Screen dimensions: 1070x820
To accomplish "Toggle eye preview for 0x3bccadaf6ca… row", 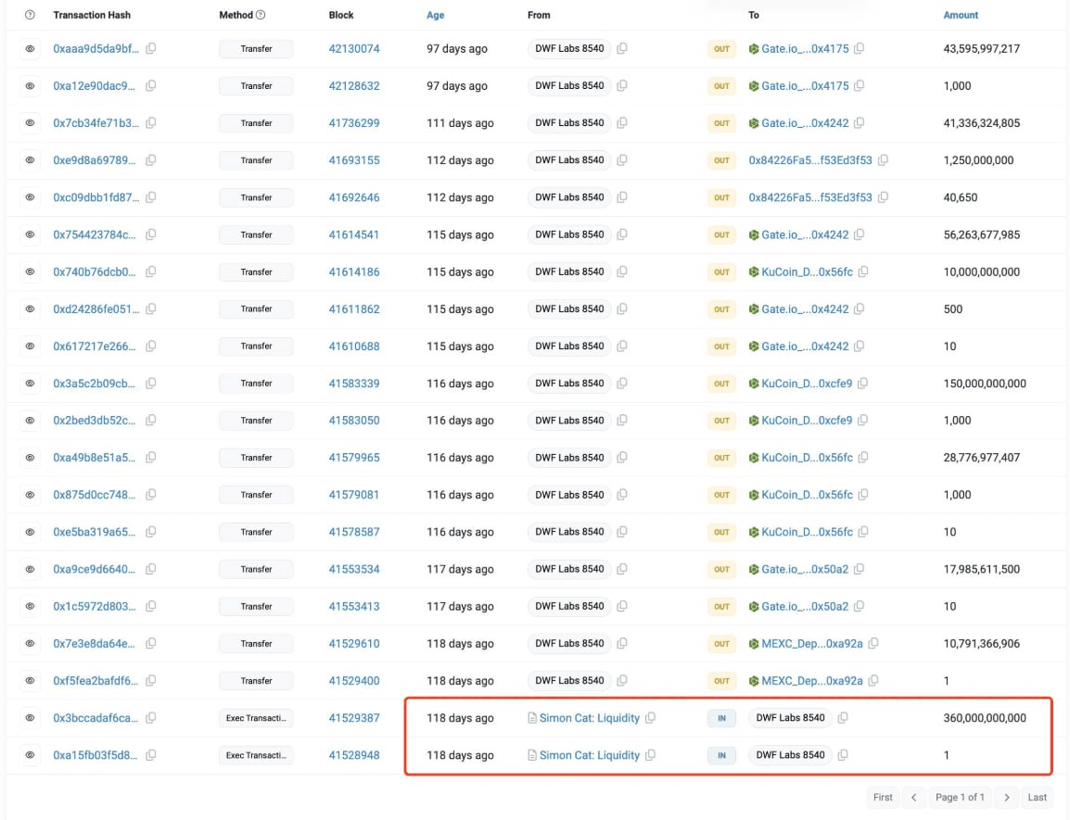I will 30,718.
